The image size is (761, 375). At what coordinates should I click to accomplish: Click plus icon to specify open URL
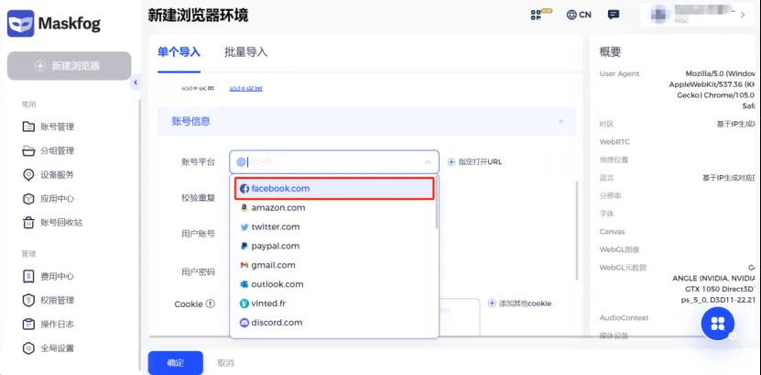[x=451, y=162]
